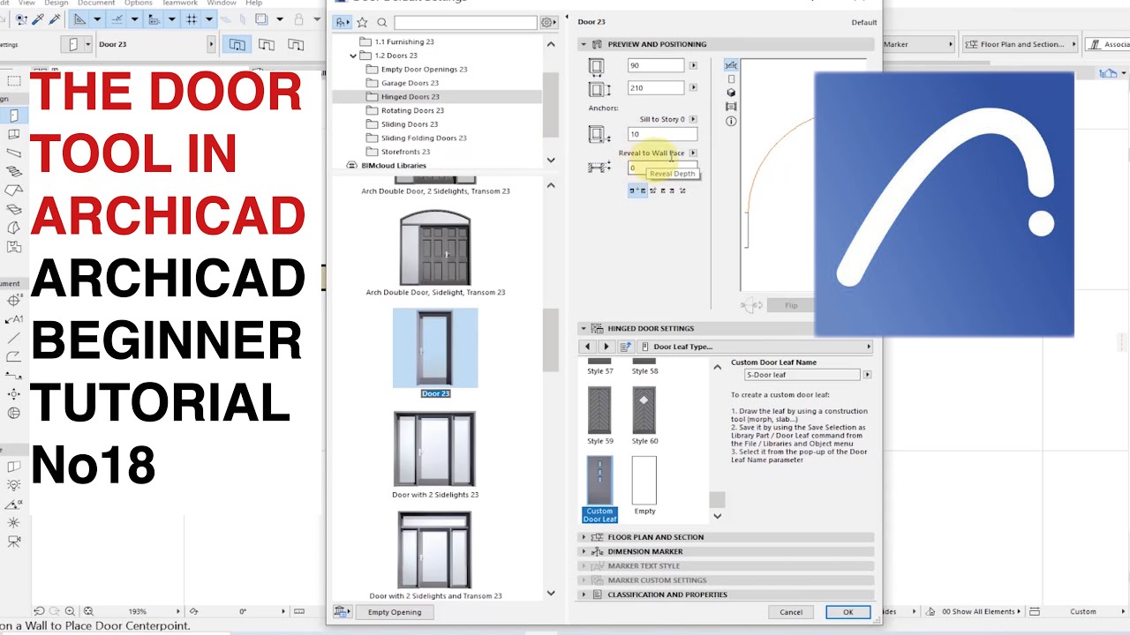Click the syringe Inject Parameters icon
1130x635 pixels.
pos(56,19)
